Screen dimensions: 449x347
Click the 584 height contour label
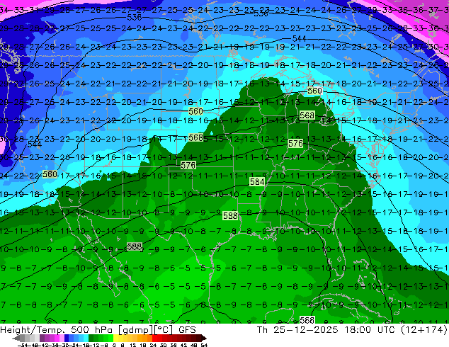[257, 182]
